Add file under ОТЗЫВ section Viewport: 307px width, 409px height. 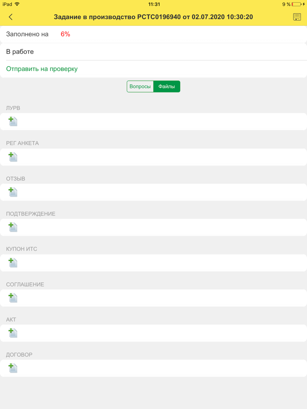pyautogui.click(x=13, y=192)
